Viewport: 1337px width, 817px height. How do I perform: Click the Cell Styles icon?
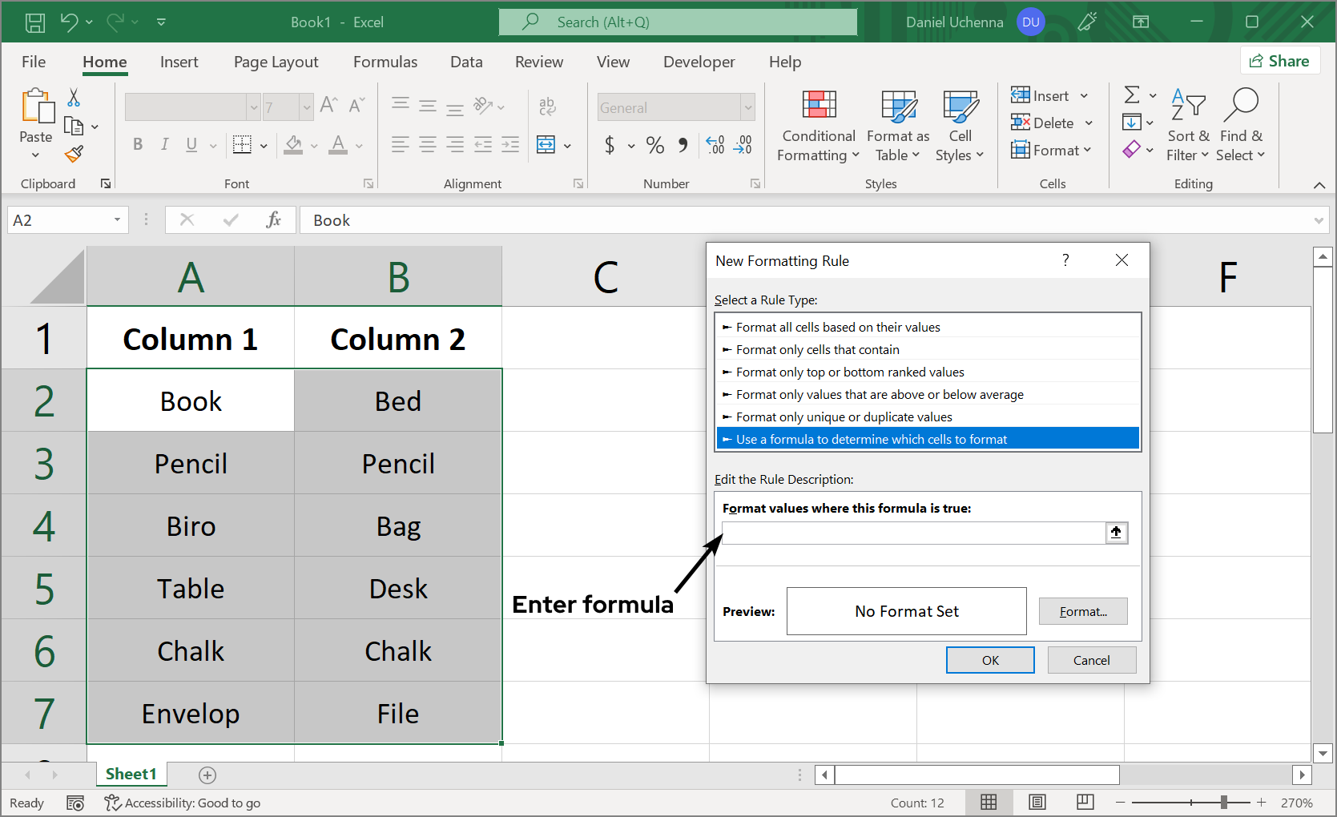pos(960,106)
